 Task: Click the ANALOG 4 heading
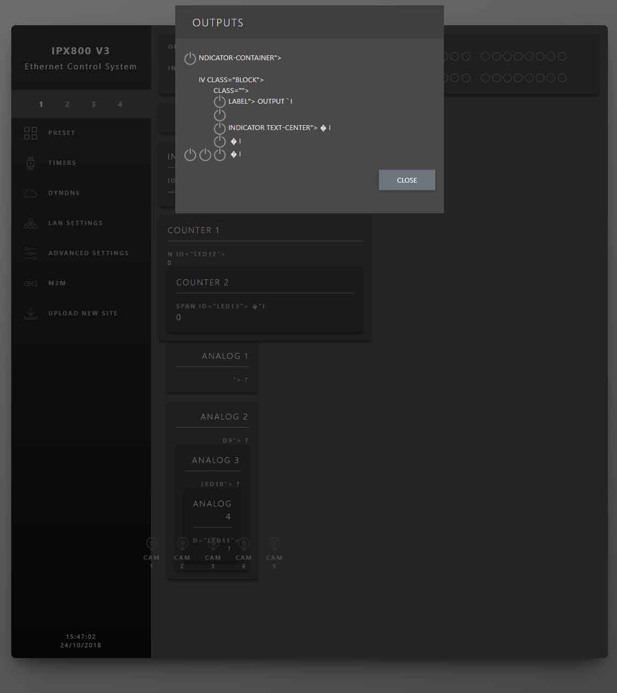pyautogui.click(x=212, y=510)
